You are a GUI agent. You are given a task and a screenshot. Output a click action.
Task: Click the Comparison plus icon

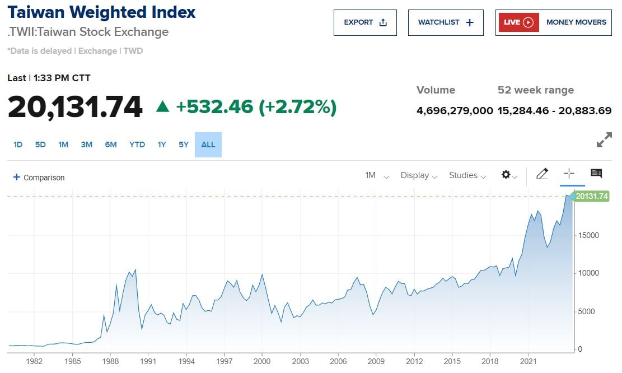click(x=16, y=177)
